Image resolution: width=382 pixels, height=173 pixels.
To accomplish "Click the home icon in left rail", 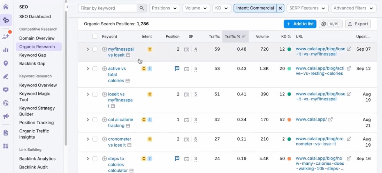I will tap(6, 7).
